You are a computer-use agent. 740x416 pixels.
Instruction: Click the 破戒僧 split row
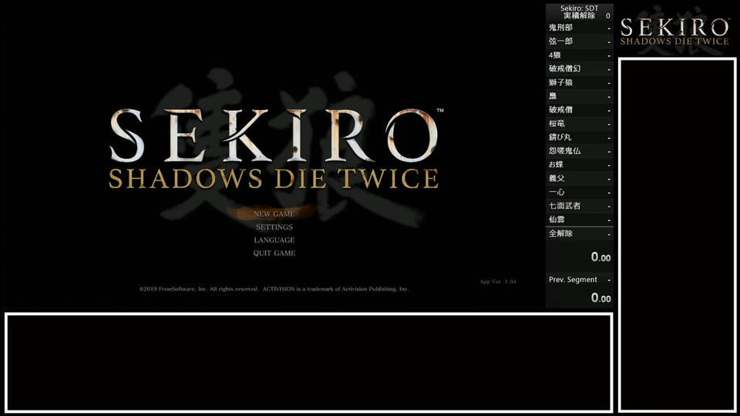580,110
